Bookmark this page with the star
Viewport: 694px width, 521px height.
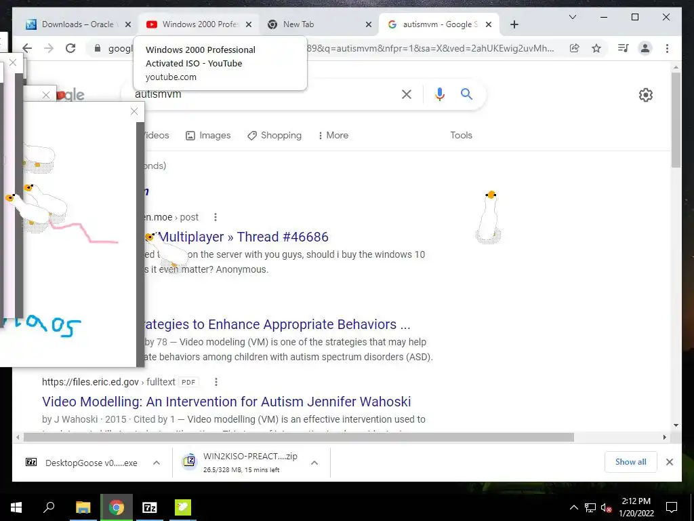[x=596, y=48]
